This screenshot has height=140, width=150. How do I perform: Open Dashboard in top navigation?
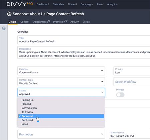[43, 4]
